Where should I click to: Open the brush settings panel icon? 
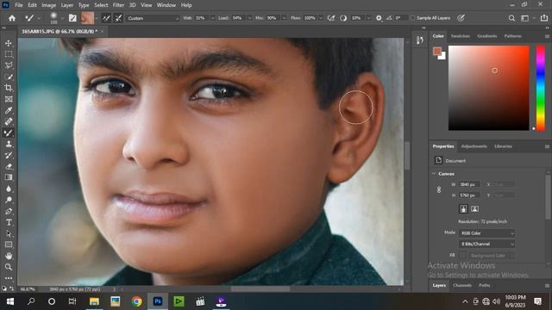click(x=72, y=18)
